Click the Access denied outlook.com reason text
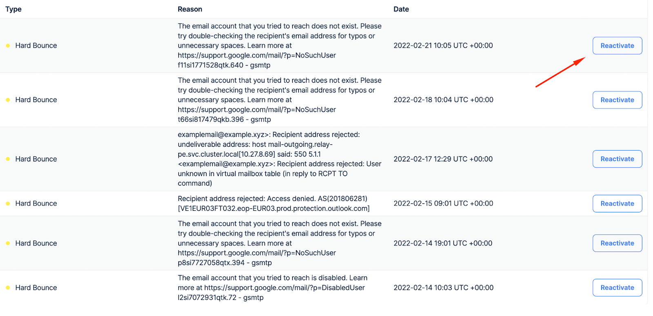 pos(274,203)
